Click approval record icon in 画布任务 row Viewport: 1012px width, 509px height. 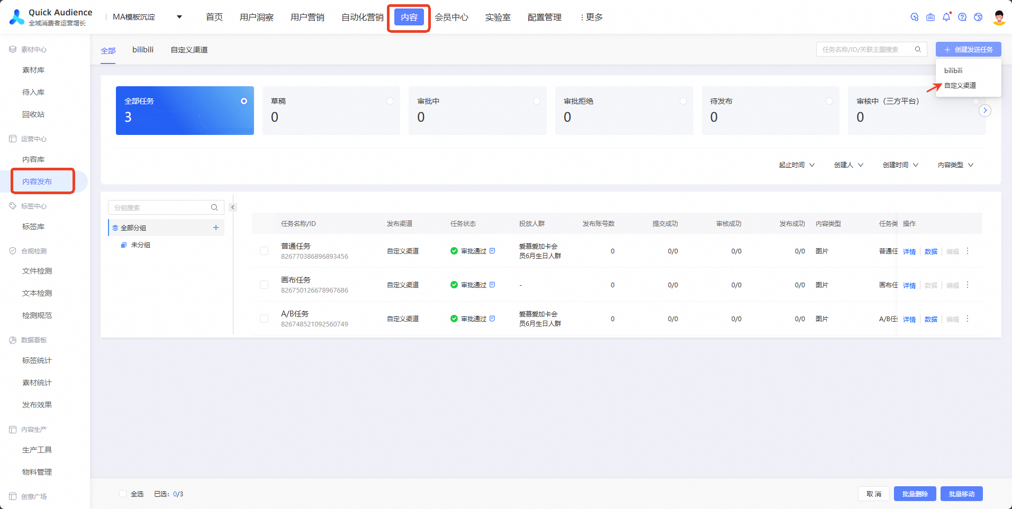coord(492,285)
